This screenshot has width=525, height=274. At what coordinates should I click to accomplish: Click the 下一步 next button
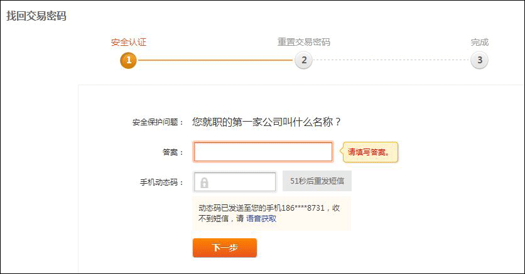pos(225,248)
